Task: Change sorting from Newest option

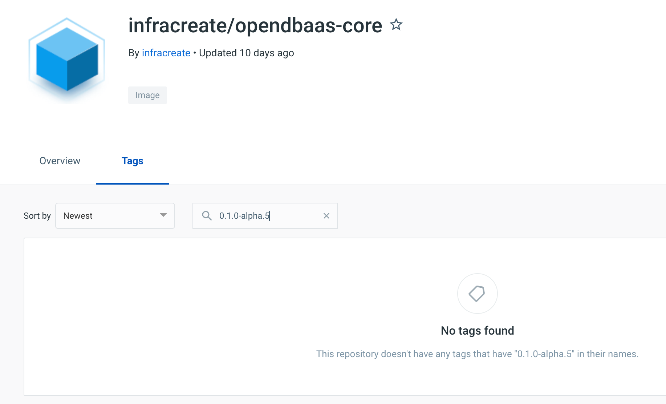Action: click(115, 215)
